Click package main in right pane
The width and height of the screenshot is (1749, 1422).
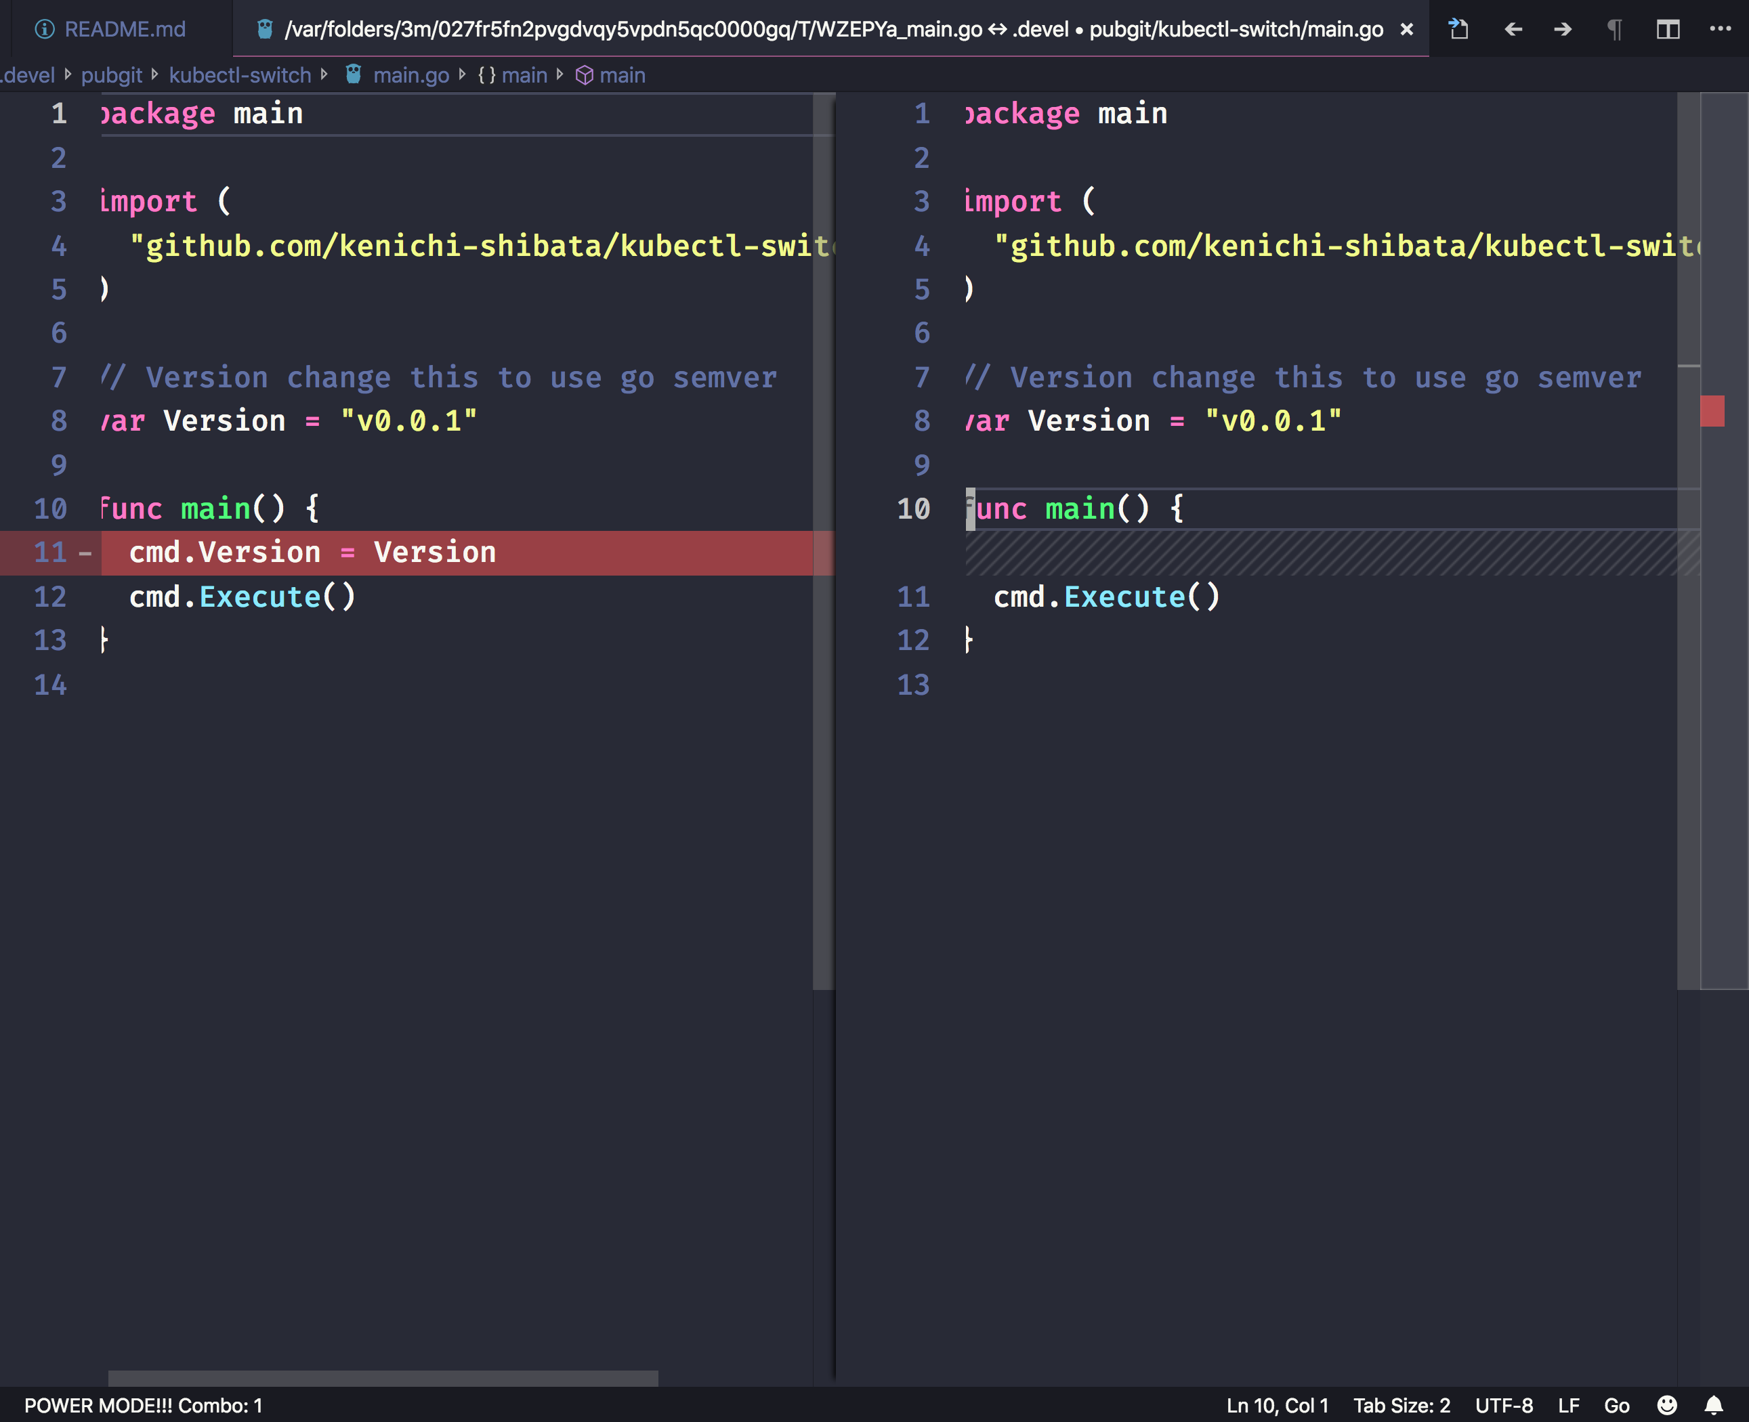pyautogui.click(x=1067, y=114)
